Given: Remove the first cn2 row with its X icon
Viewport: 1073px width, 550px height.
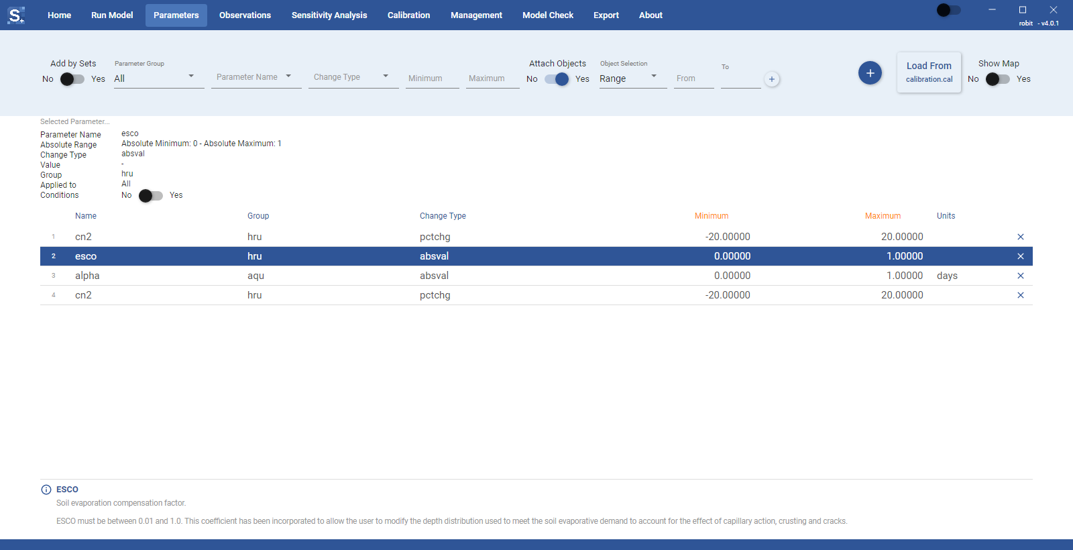Looking at the screenshot, I should coord(1020,237).
